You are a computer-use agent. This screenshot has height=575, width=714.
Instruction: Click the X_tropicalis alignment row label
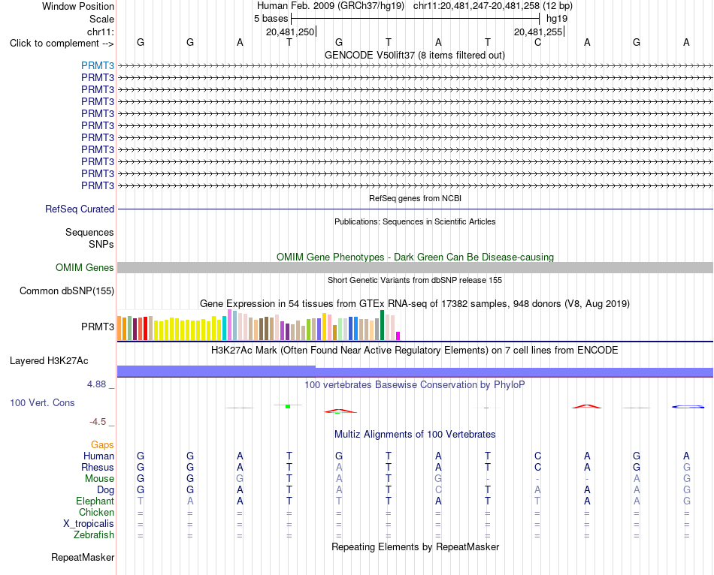coord(89,524)
